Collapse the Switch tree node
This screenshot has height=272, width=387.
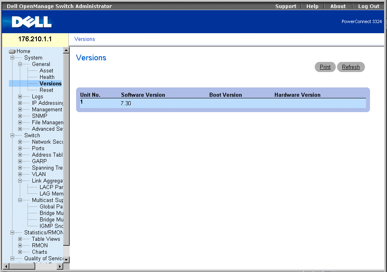point(12,135)
